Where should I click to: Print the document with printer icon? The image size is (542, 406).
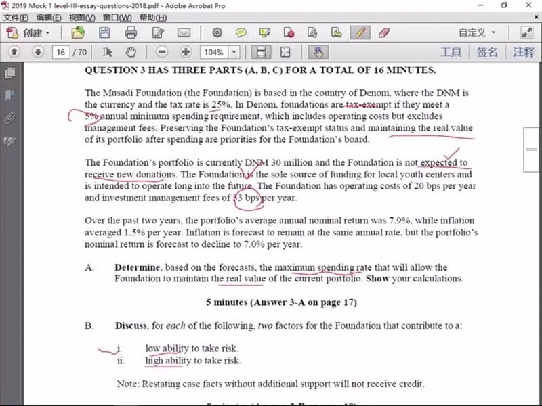point(131,32)
